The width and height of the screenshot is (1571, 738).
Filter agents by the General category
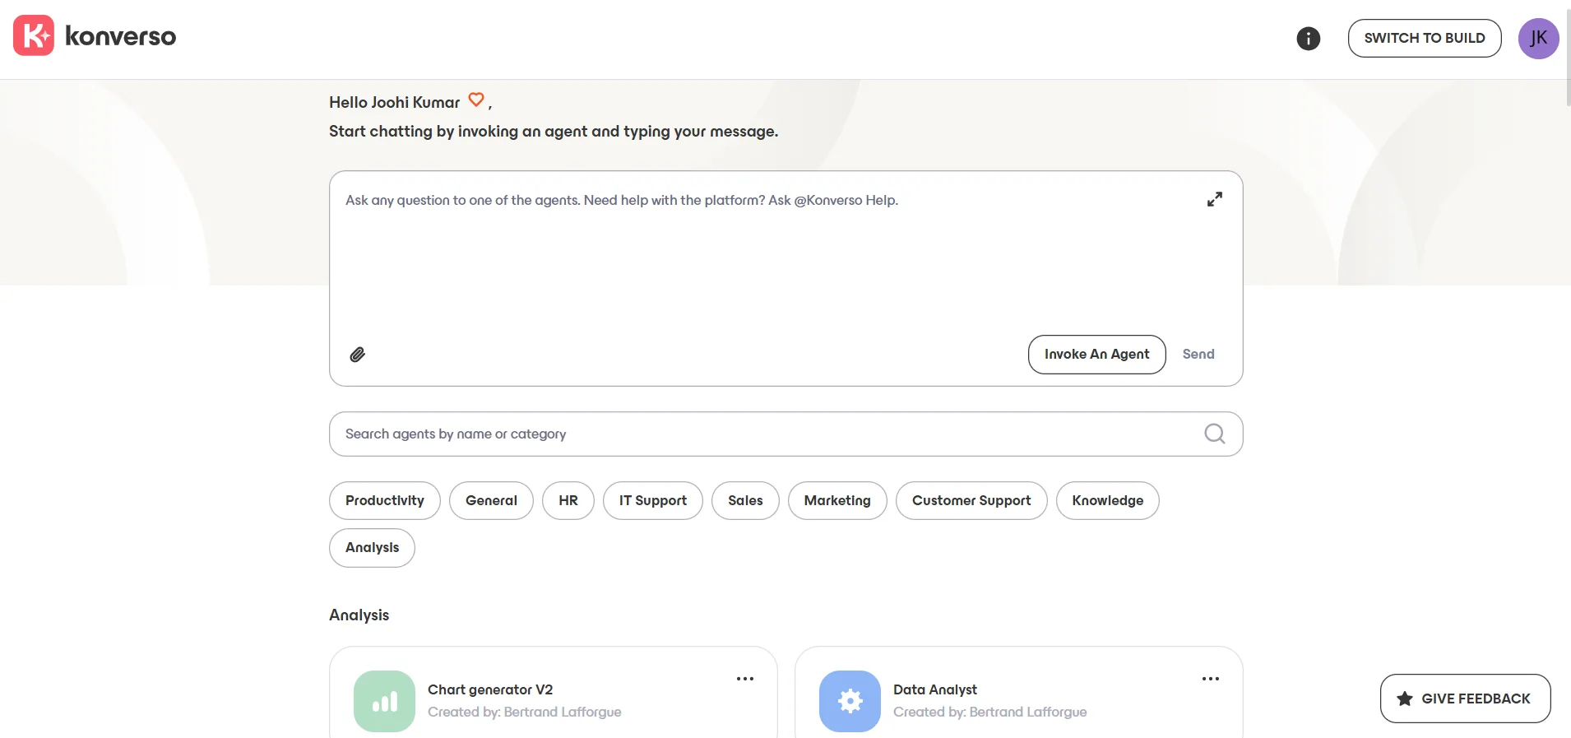[x=491, y=500]
